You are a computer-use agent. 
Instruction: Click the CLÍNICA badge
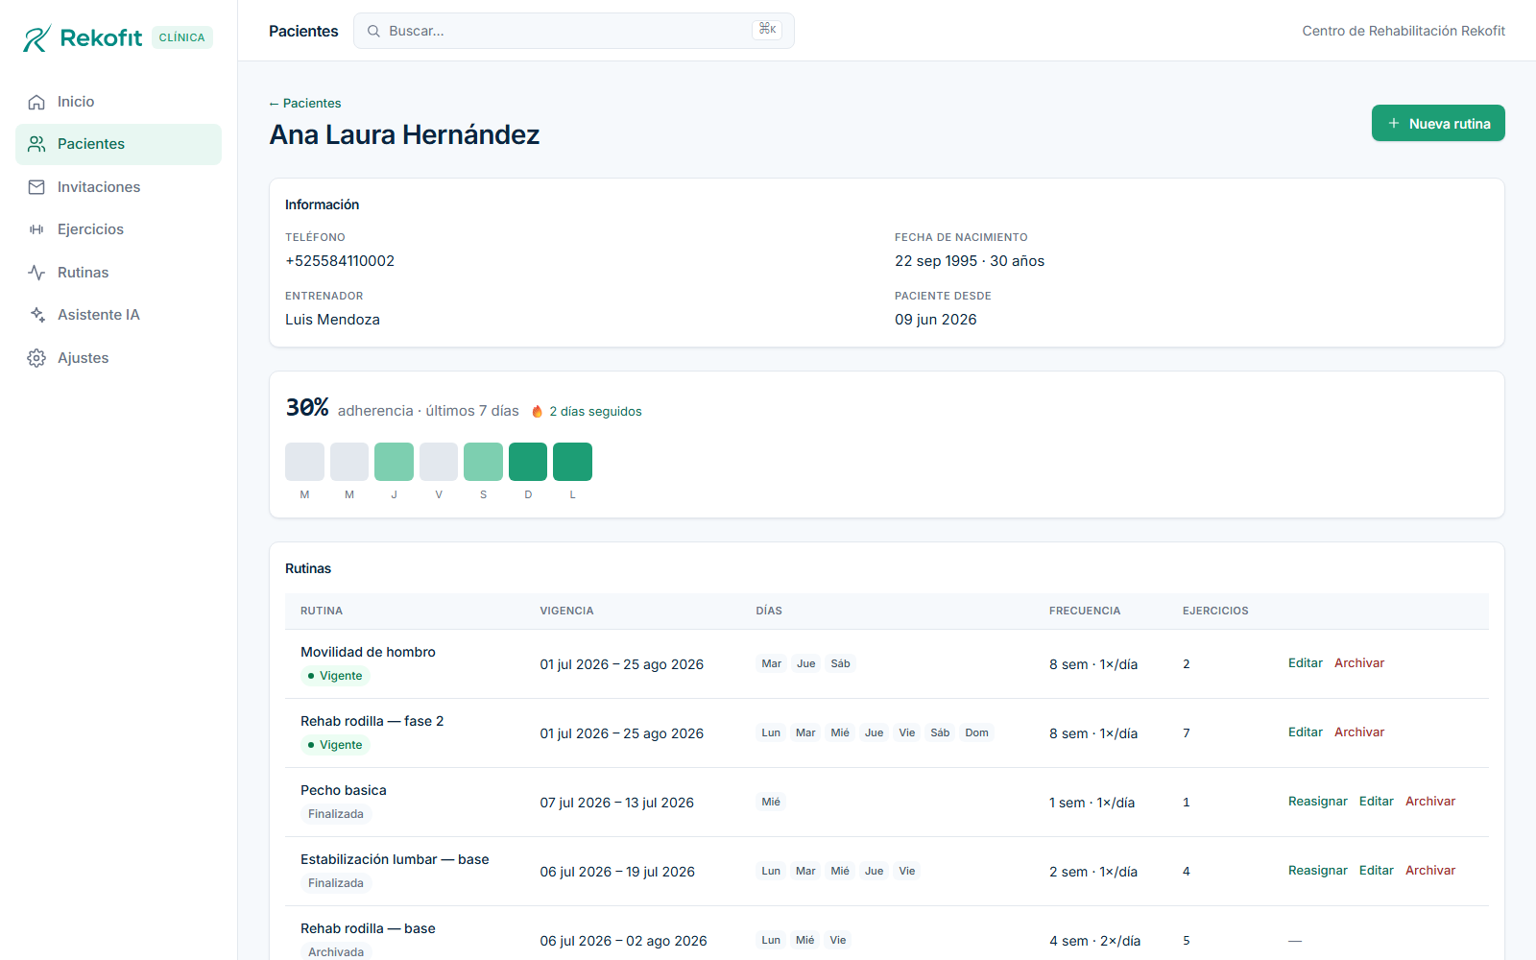pos(182,37)
